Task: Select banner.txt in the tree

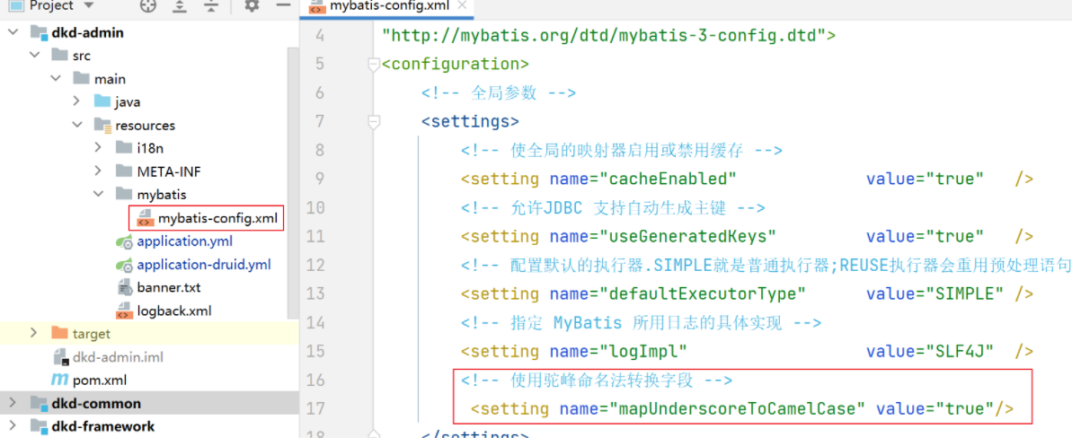Action: [x=169, y=287]
